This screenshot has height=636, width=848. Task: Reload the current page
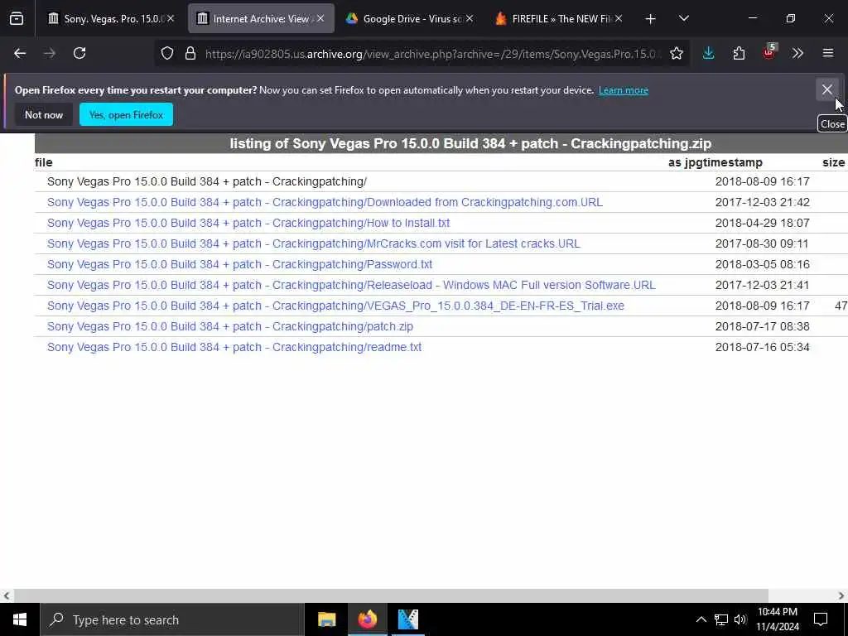coord(79,53)
